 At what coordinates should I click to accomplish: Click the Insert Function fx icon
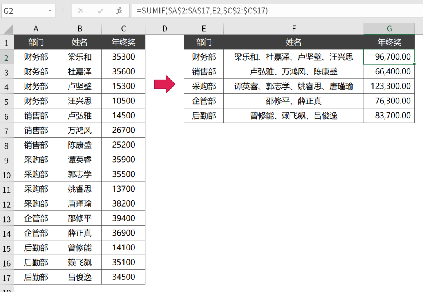click(119, 11)
